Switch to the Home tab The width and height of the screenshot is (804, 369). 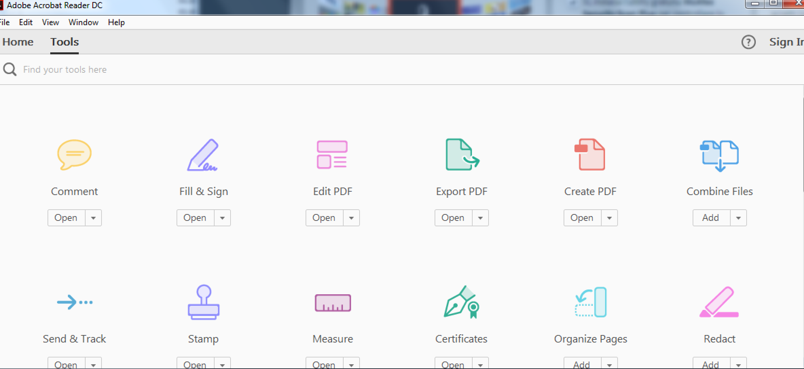click(18, 42)
